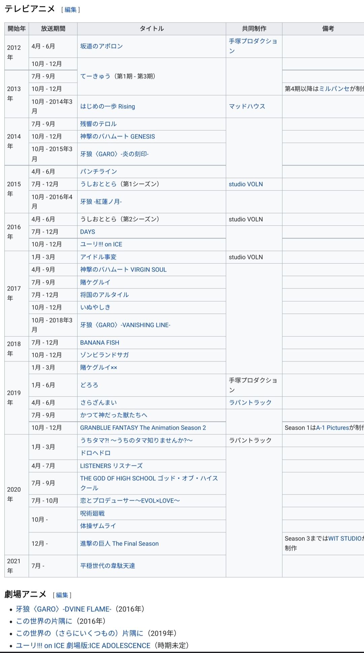Image resolution: width=364 pixels, height=653 pixels.
Task: Open the 進撃の巨人 The Final Season link
Action: 119,544
